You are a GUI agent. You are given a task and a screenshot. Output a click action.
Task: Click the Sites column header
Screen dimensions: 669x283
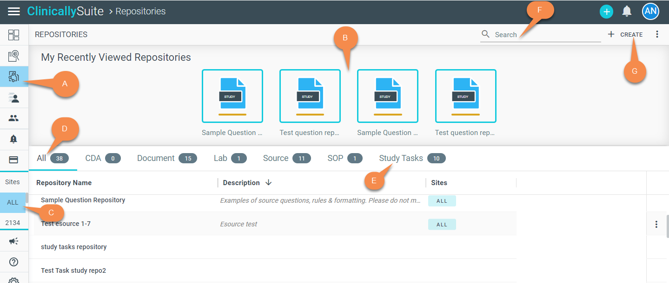click(439, 183)
